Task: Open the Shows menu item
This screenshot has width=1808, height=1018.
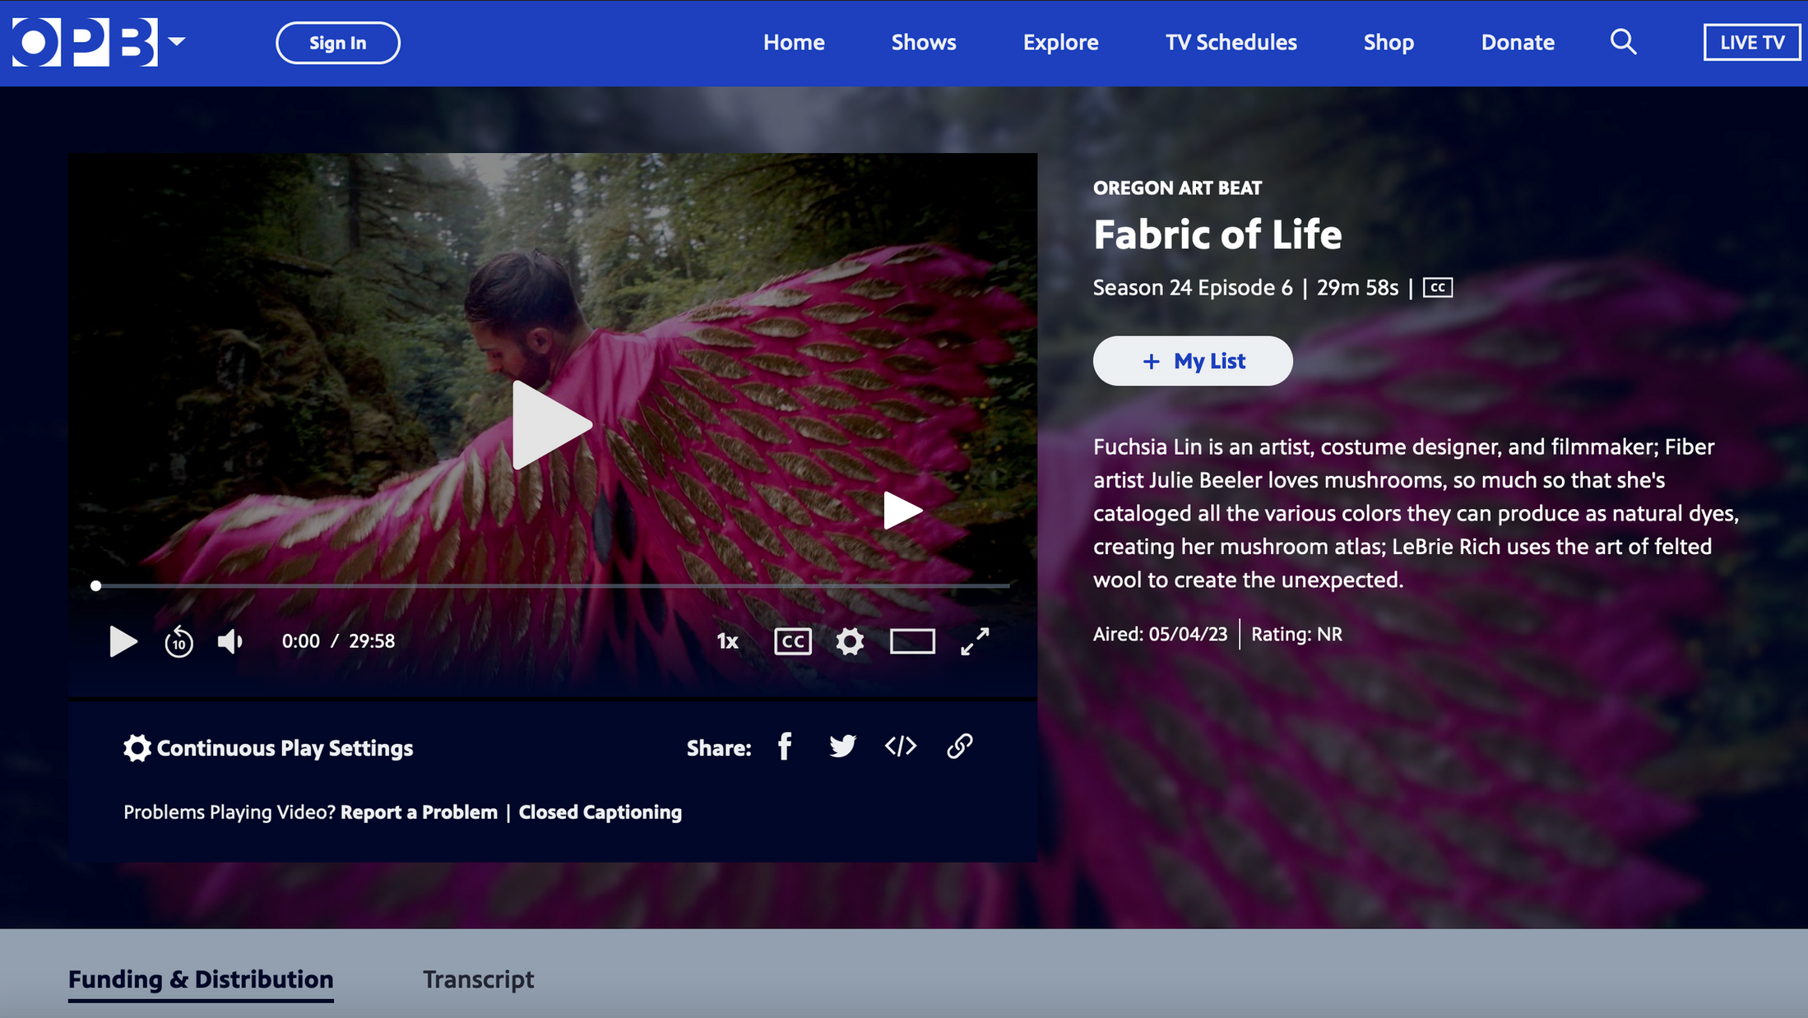Action: [923, 43]
